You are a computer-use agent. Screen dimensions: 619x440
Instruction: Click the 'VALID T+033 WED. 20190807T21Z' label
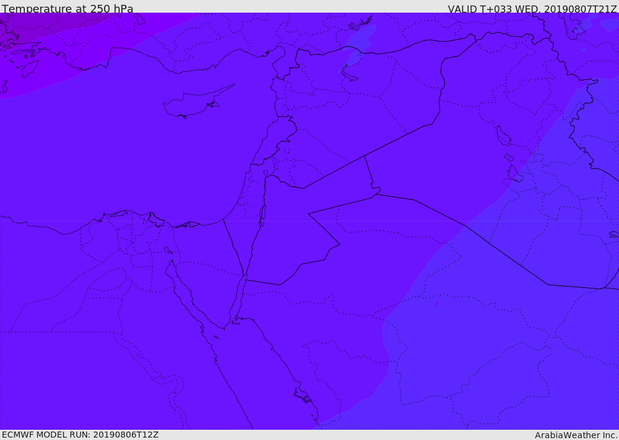coord(532,8)
